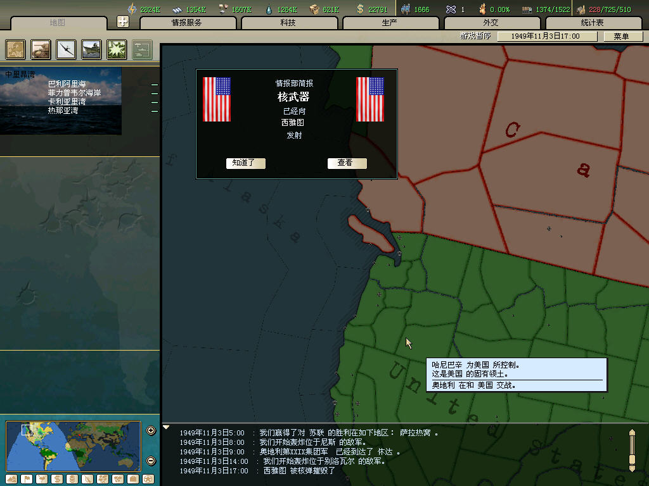Select 卡利亚里湾 in the sea zone list
Viewport: 649px width, 486px height.
67,102
